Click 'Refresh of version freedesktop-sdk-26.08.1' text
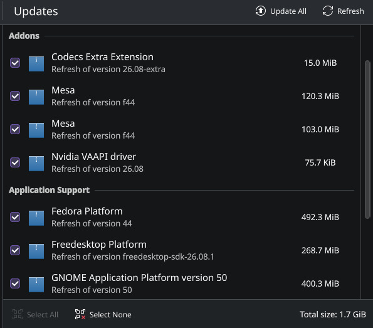Viewport: 373px width, 328px height. 133,257
